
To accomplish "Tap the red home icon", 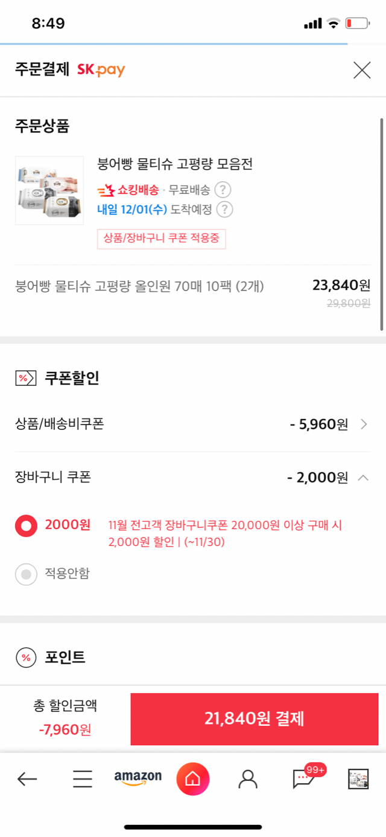I will [x=193, y=779].
